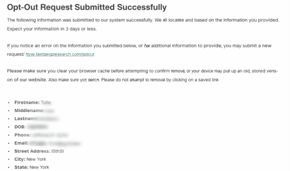Select the State label
Screen dimensions: 290x171
click(x=21, y=168)
